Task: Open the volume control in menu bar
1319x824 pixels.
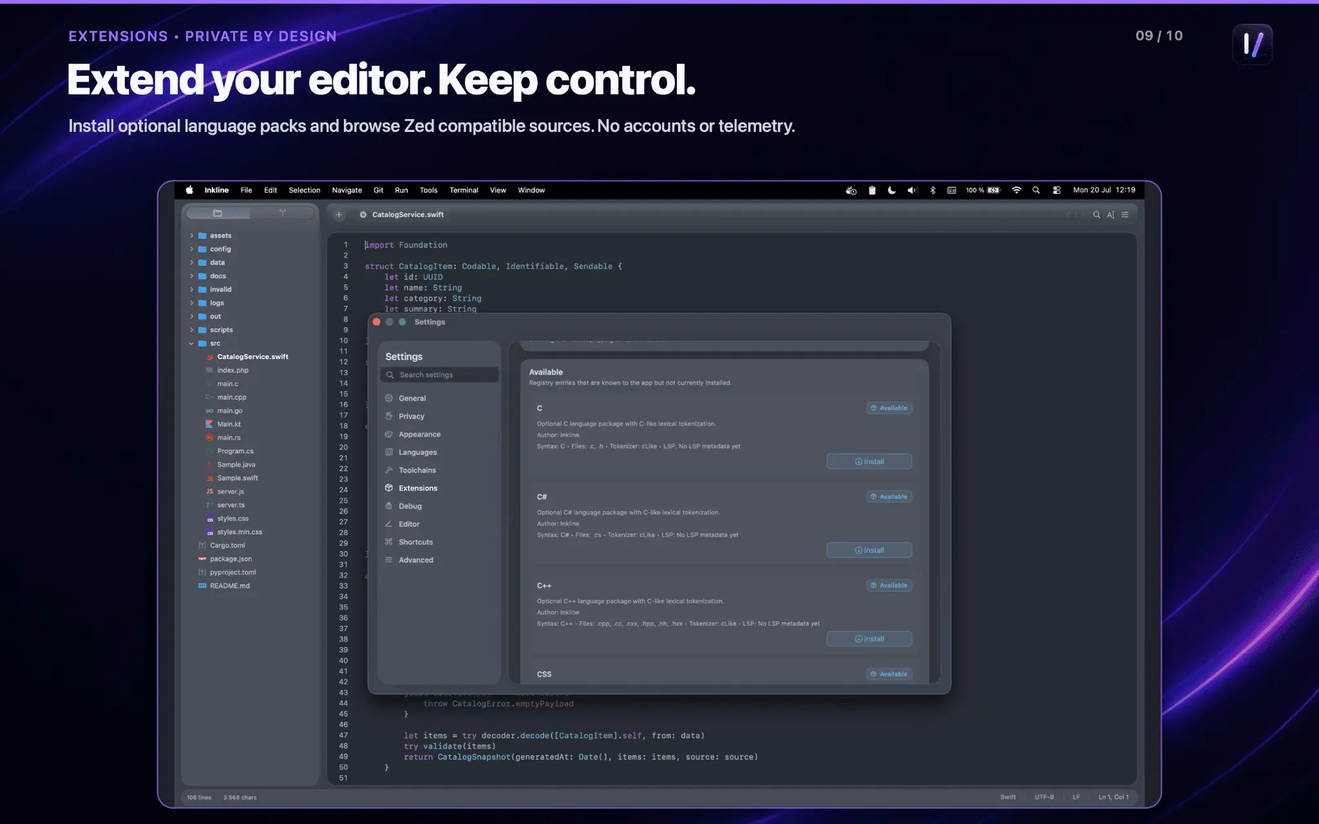Action: tap(913, 191)
